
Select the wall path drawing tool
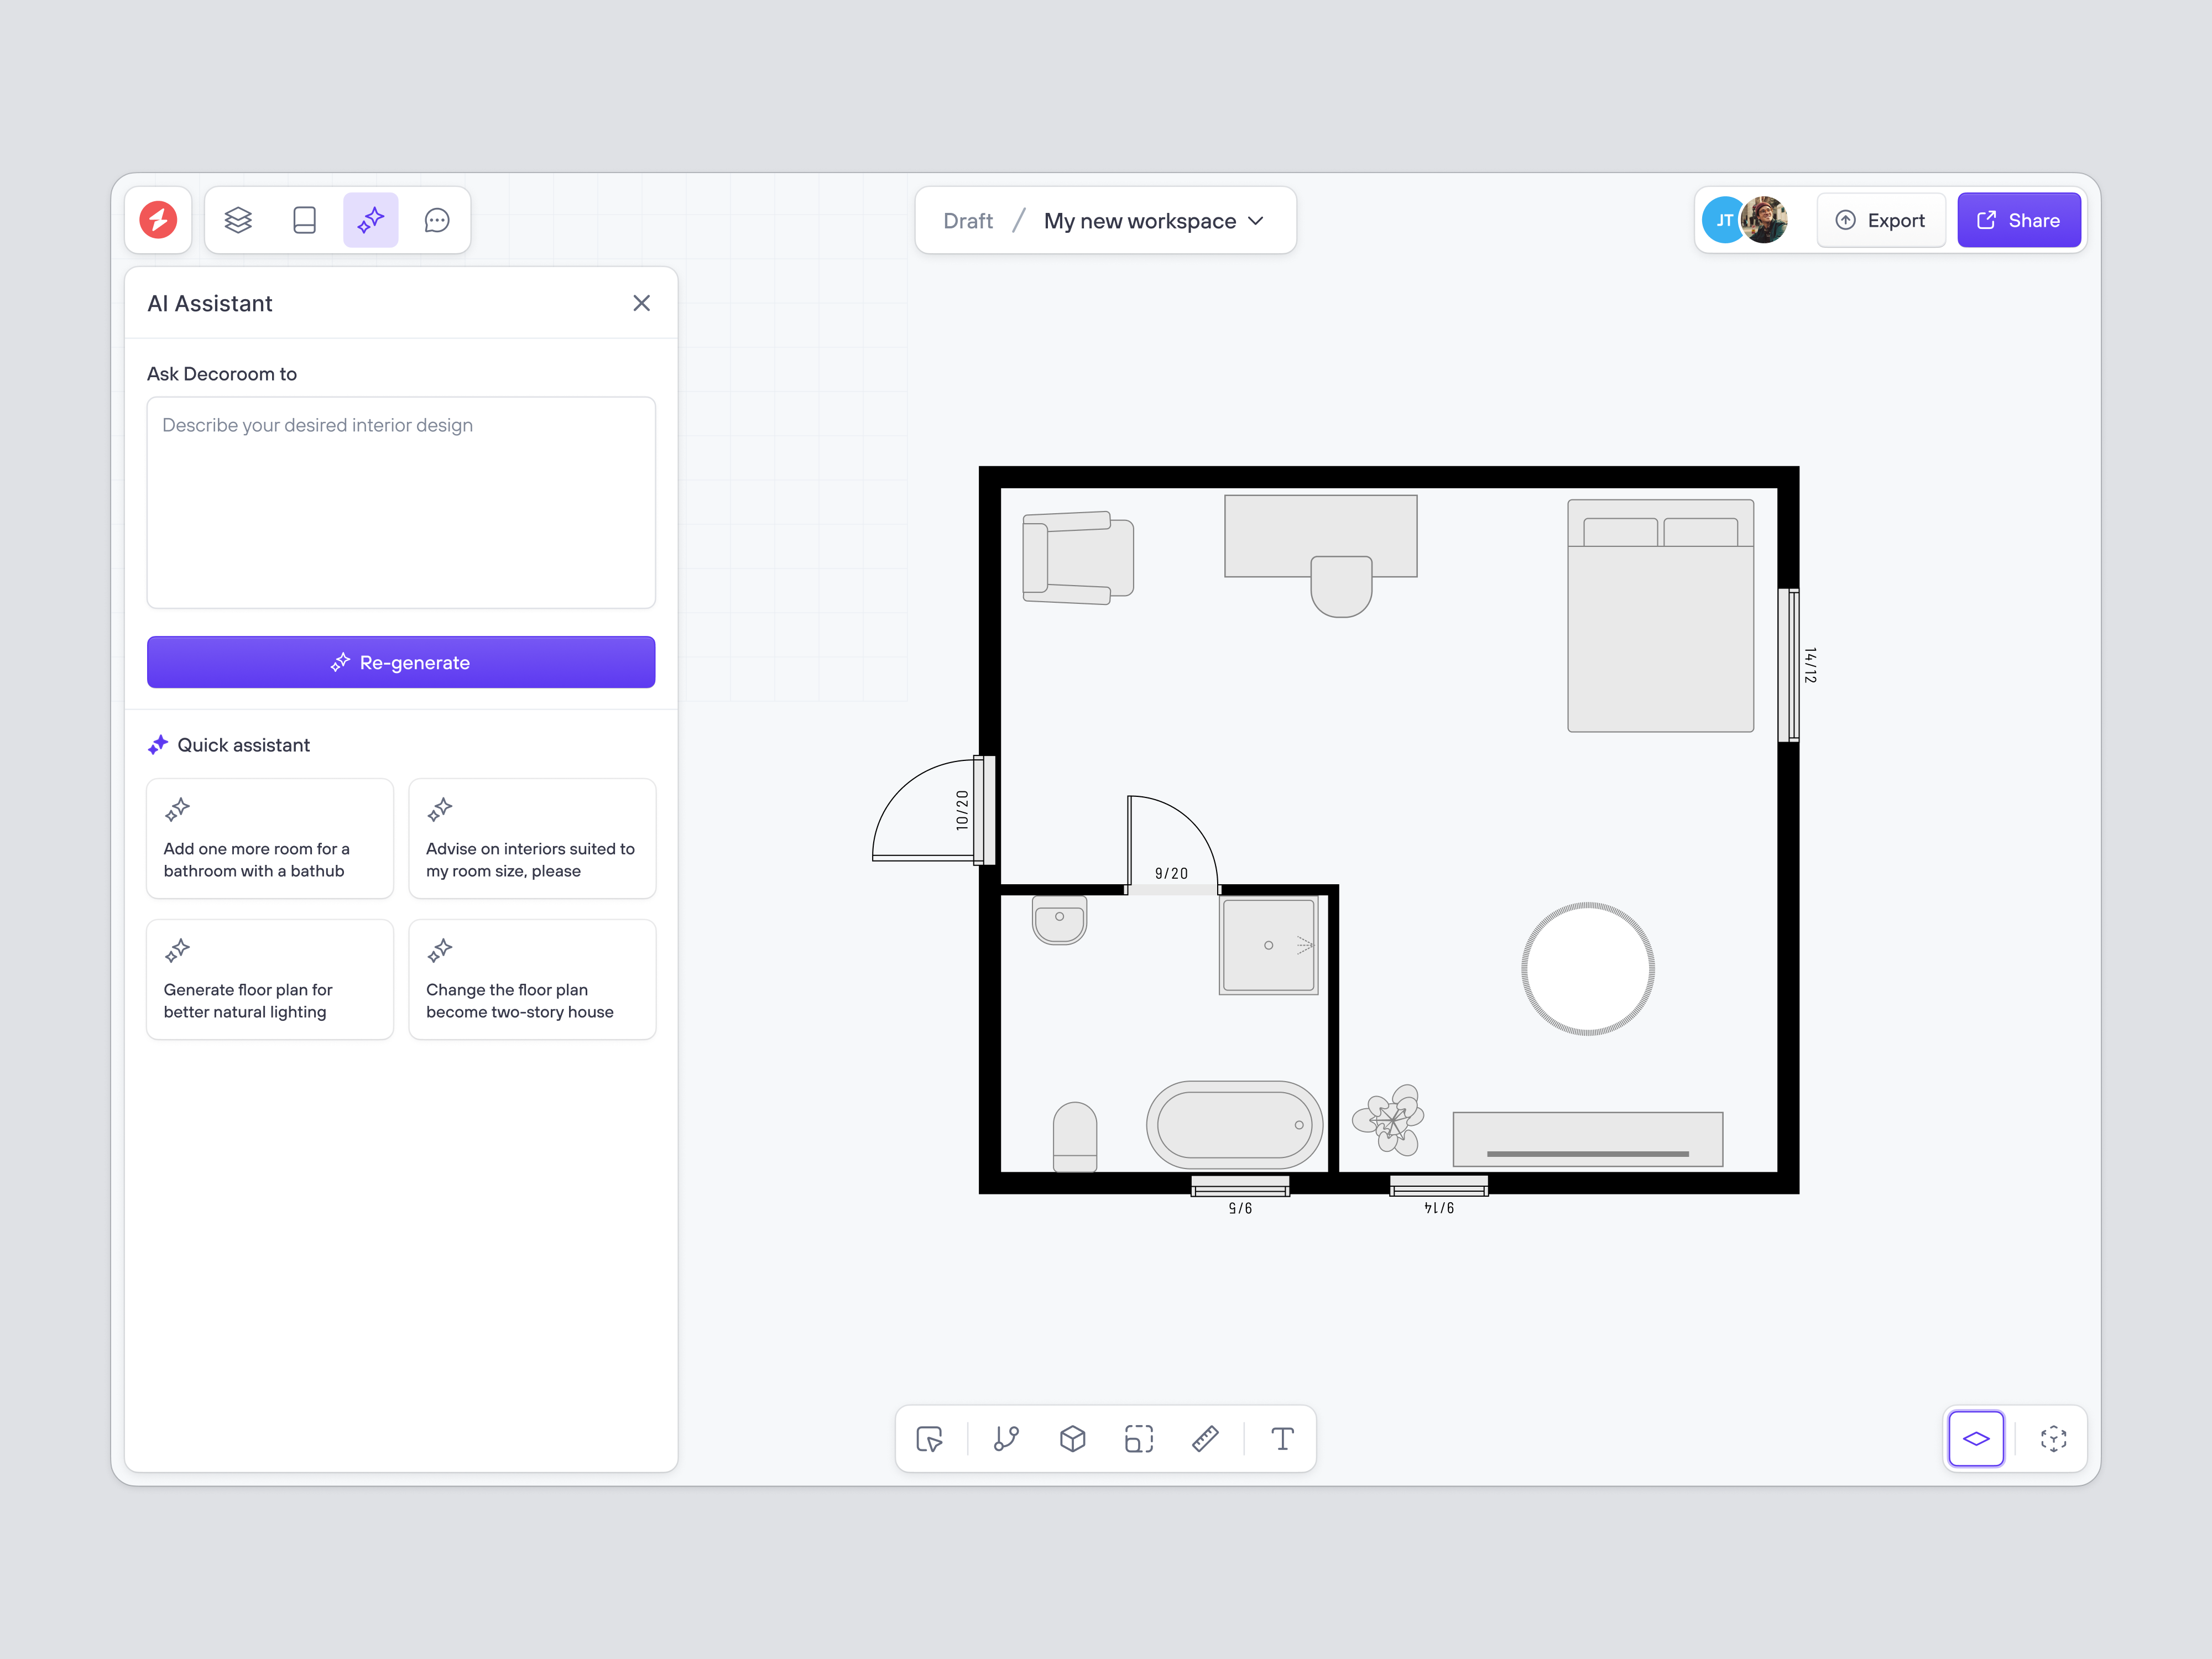pos(1006,1439)
